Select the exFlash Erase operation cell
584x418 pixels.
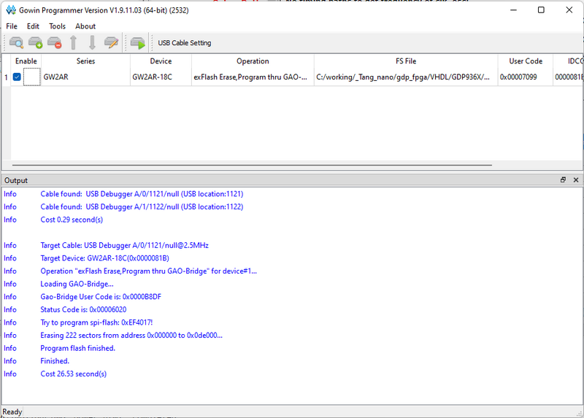(250, 77)
